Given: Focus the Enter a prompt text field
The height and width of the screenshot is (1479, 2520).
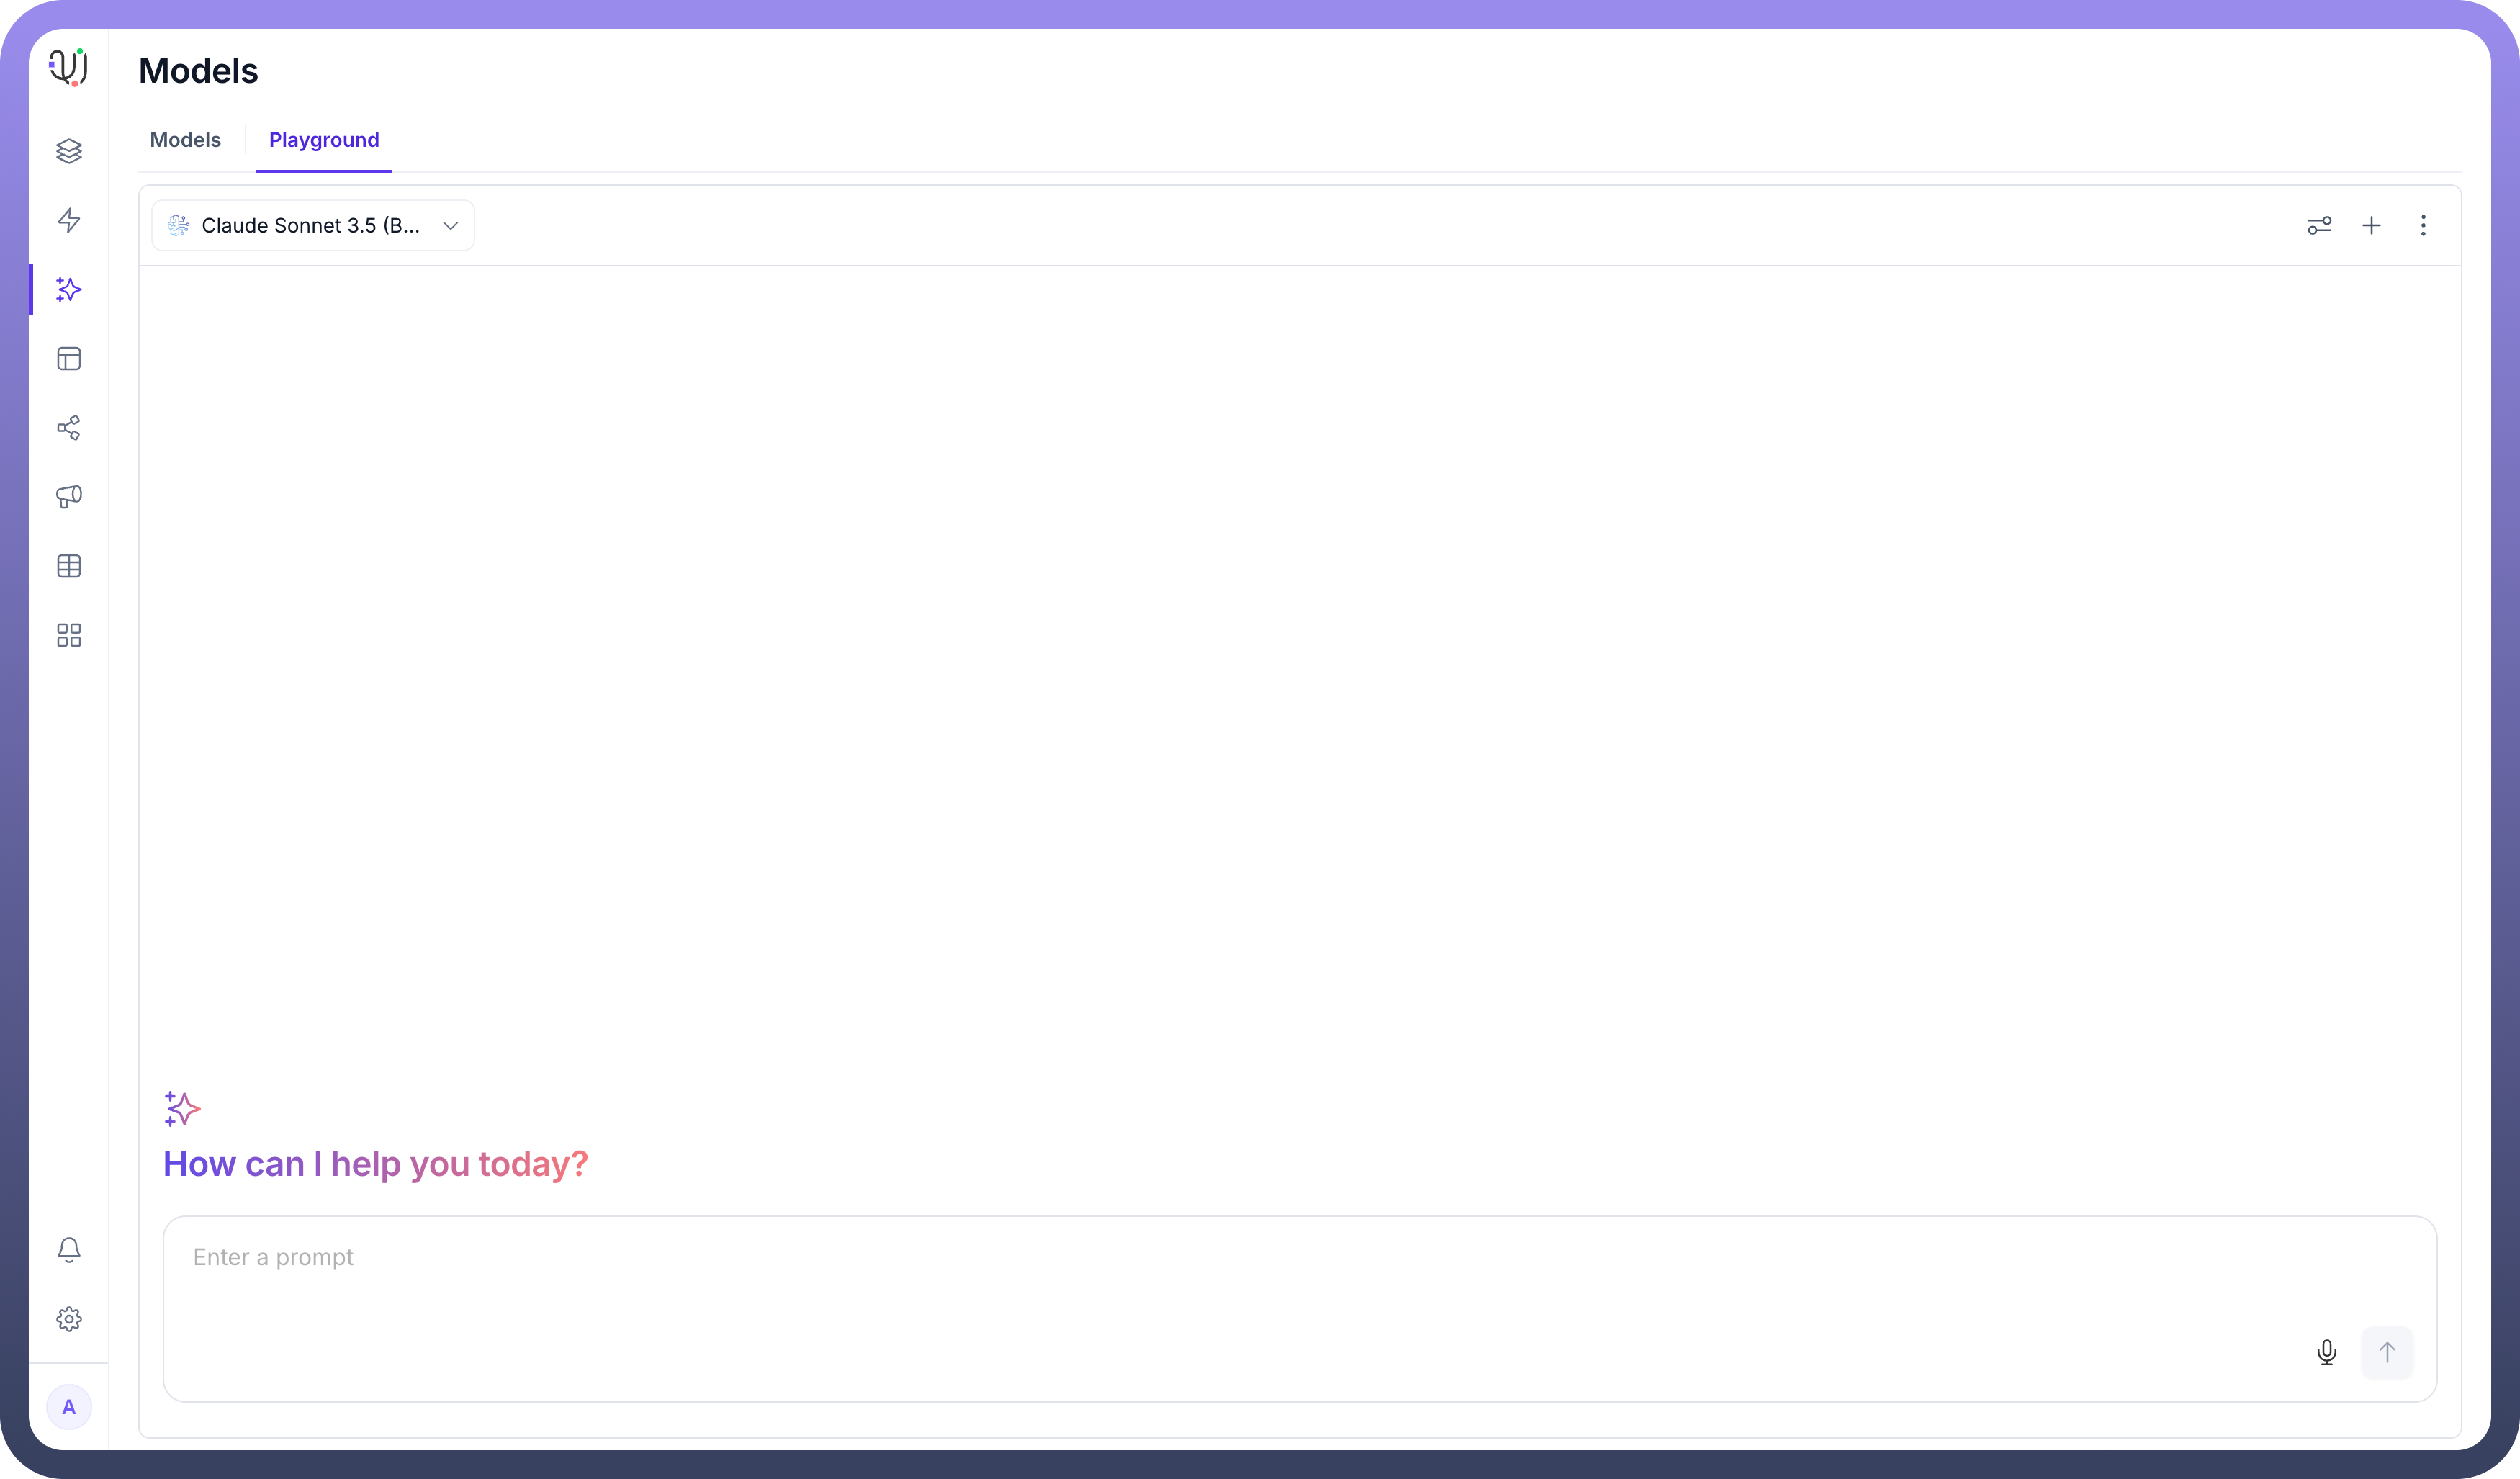Looking at the screenshot, I should coord(1200,1280).
